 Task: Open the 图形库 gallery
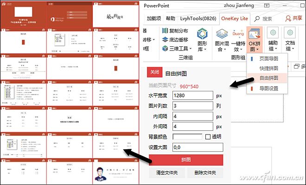coord(202,40)
